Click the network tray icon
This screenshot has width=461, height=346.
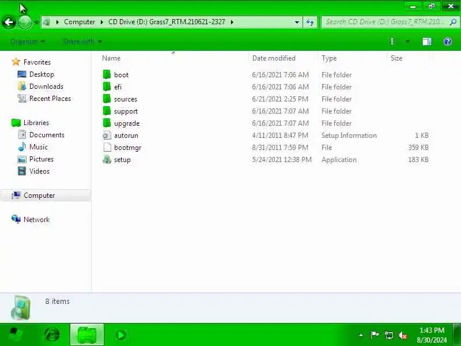(x=388, y=335)
